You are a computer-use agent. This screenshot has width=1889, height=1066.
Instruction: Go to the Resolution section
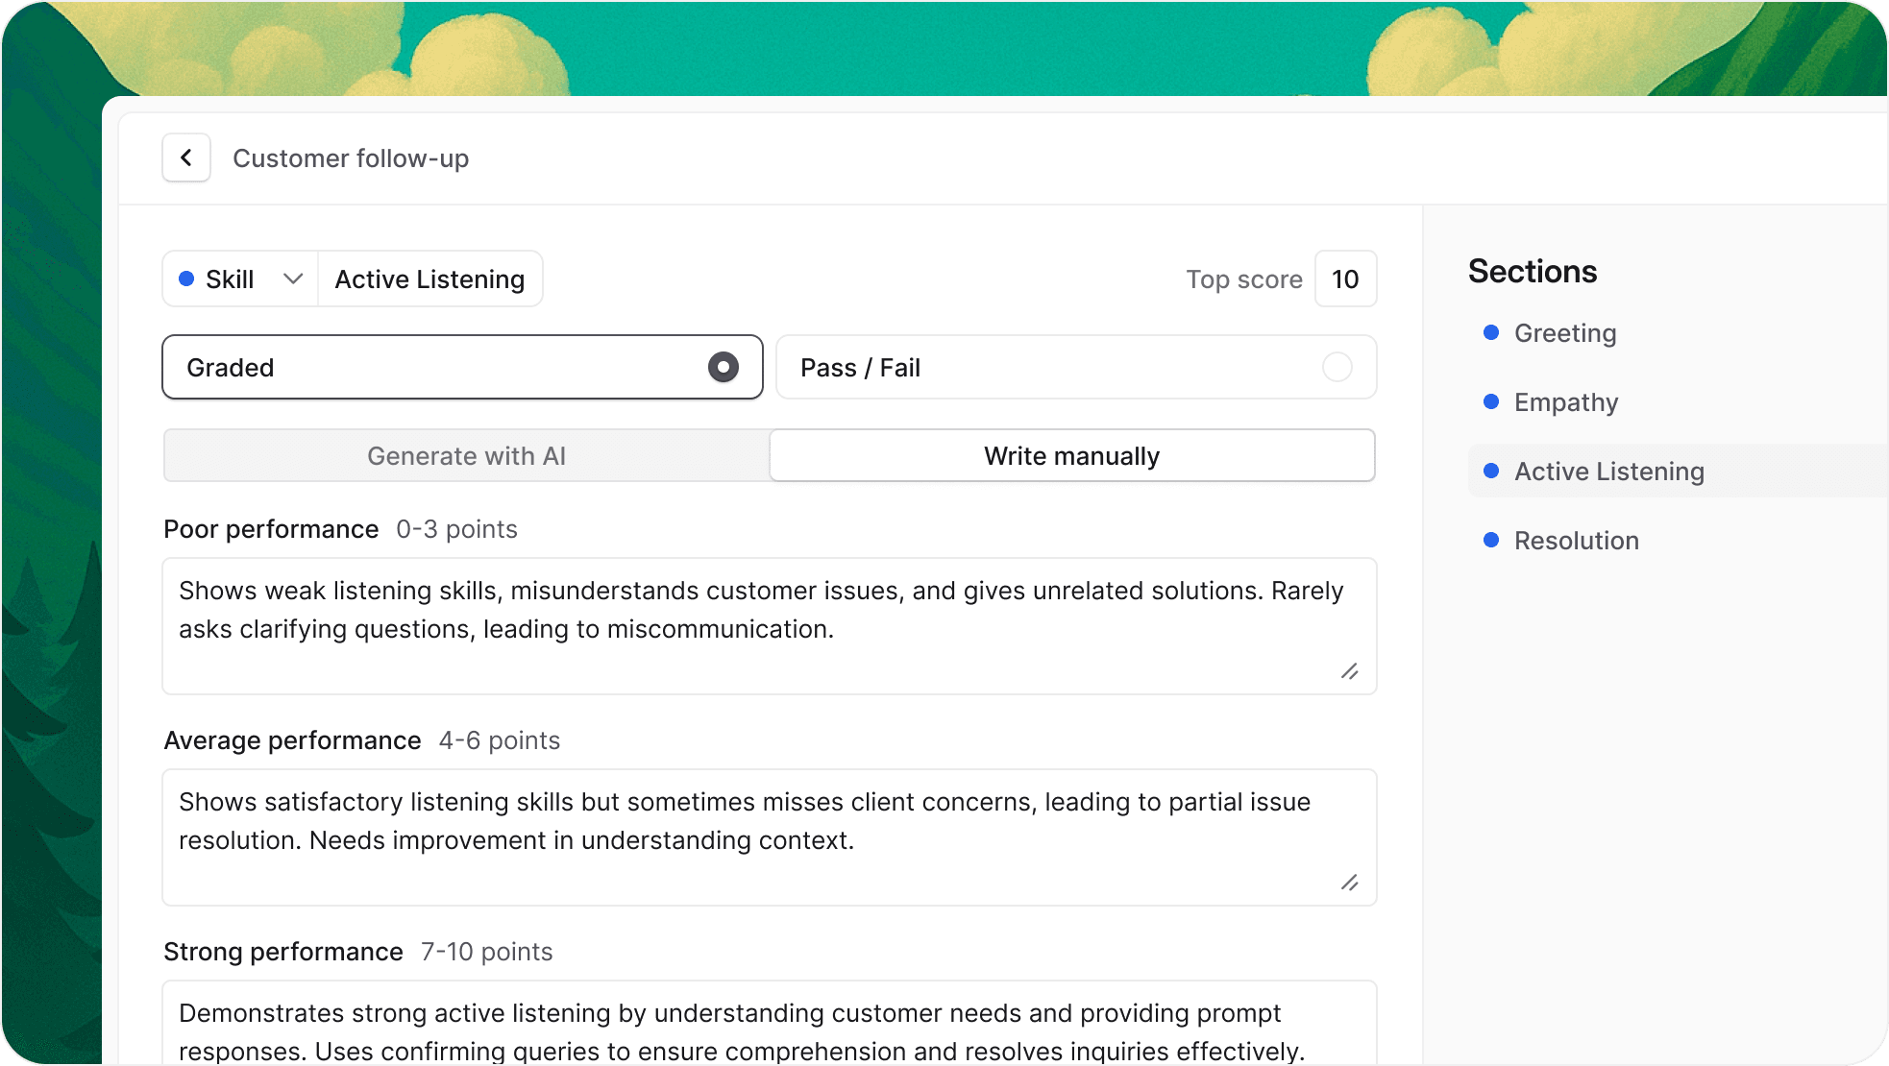pos(1576,541)
